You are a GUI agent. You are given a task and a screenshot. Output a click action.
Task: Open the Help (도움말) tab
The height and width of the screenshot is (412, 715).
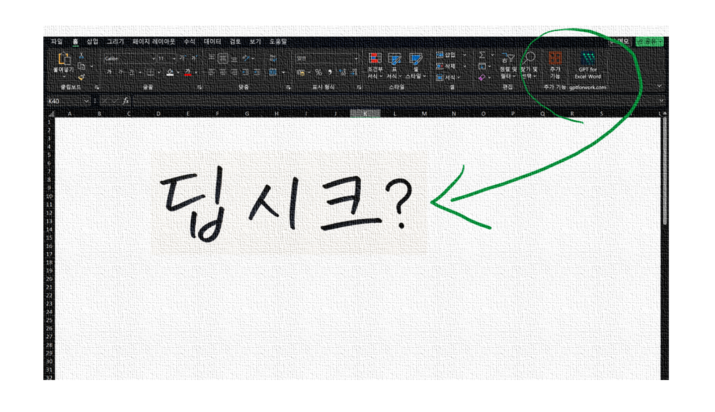(278, 42)
